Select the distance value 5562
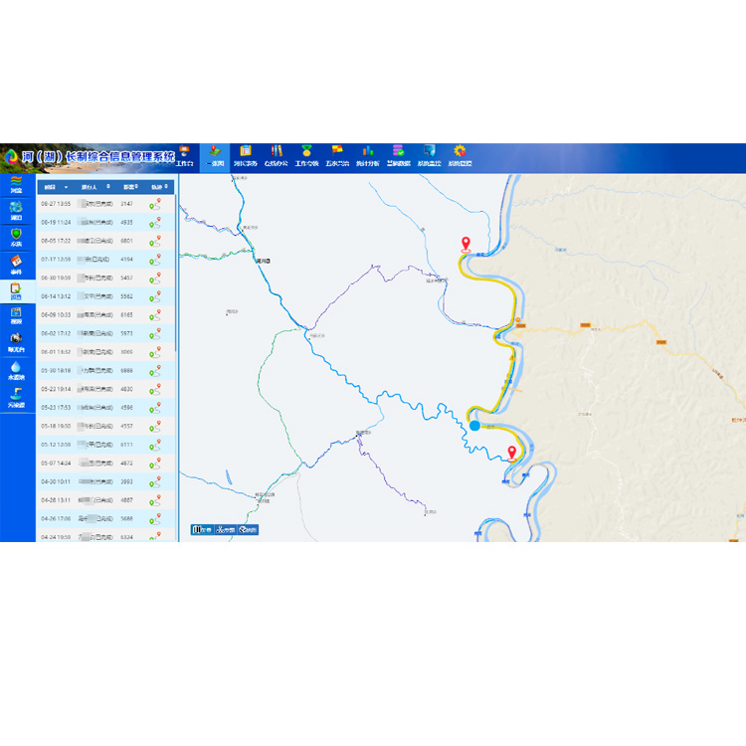The image size is (746, 746). click(x=126, y=296)
